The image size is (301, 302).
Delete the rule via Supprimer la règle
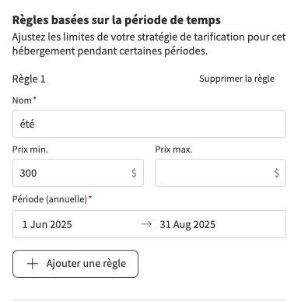coord(236,79)
